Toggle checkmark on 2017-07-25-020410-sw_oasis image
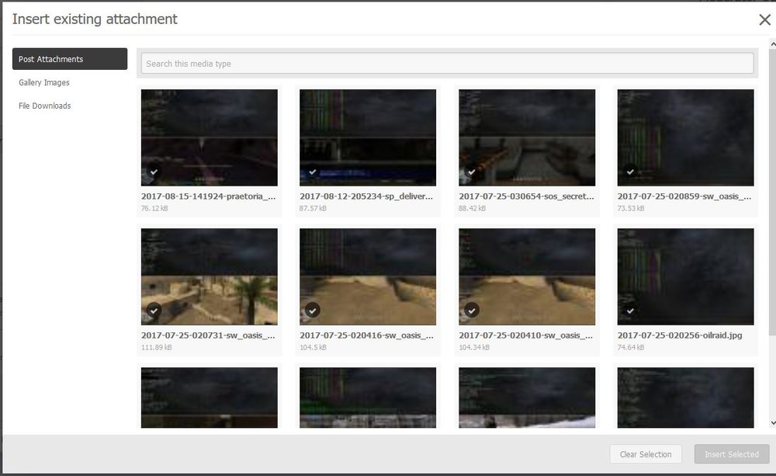Viewport: 776px width, 476px height. click(472, 311)
